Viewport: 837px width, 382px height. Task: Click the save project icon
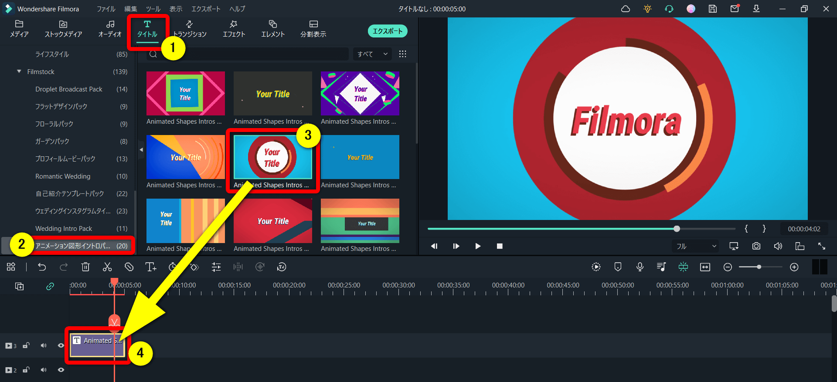pos(713,9)
